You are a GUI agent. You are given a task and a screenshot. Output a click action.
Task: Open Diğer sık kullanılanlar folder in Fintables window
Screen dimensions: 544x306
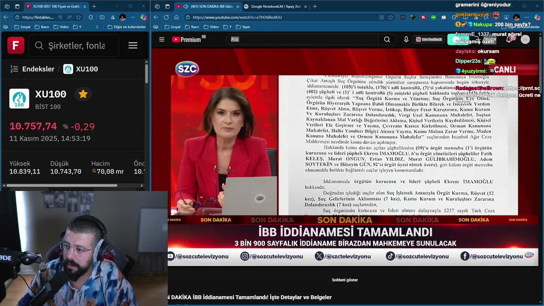click(126, 27)
